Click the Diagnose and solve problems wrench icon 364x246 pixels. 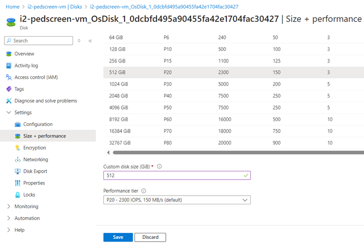pos(9,101)
